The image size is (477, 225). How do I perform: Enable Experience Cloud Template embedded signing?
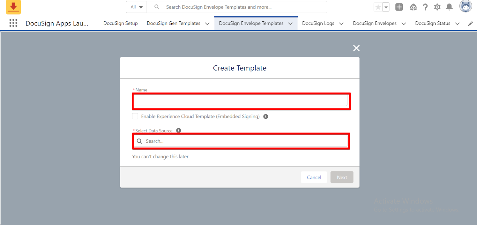pos(135,116)
